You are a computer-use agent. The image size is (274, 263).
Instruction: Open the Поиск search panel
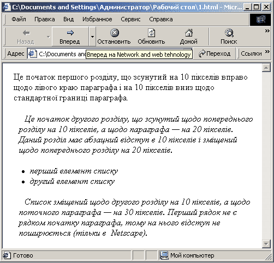[229, 37]
